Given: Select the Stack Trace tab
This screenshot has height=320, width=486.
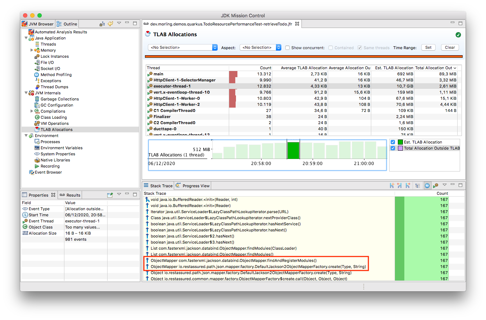Looking at the screenshot, I should 158,186.
